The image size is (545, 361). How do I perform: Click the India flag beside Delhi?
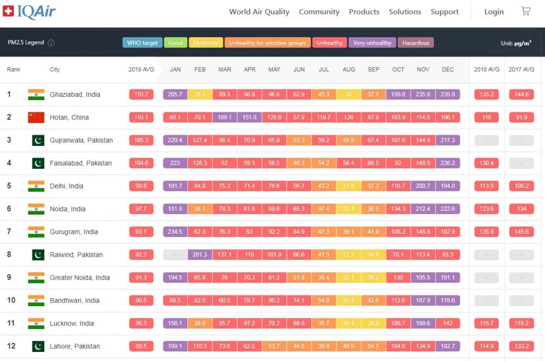tap(36, 186)
